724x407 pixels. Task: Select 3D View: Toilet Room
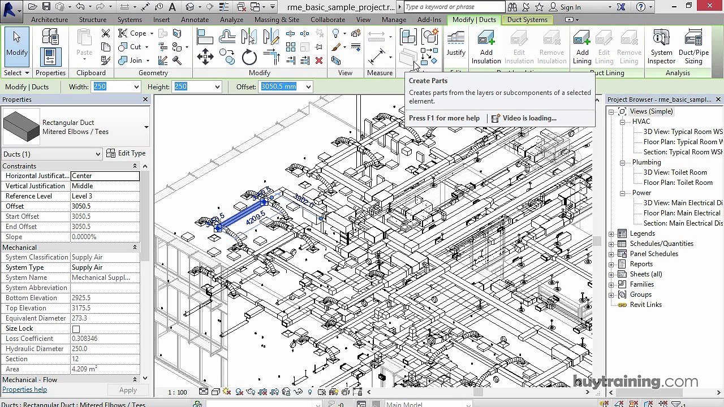[675, 172]
